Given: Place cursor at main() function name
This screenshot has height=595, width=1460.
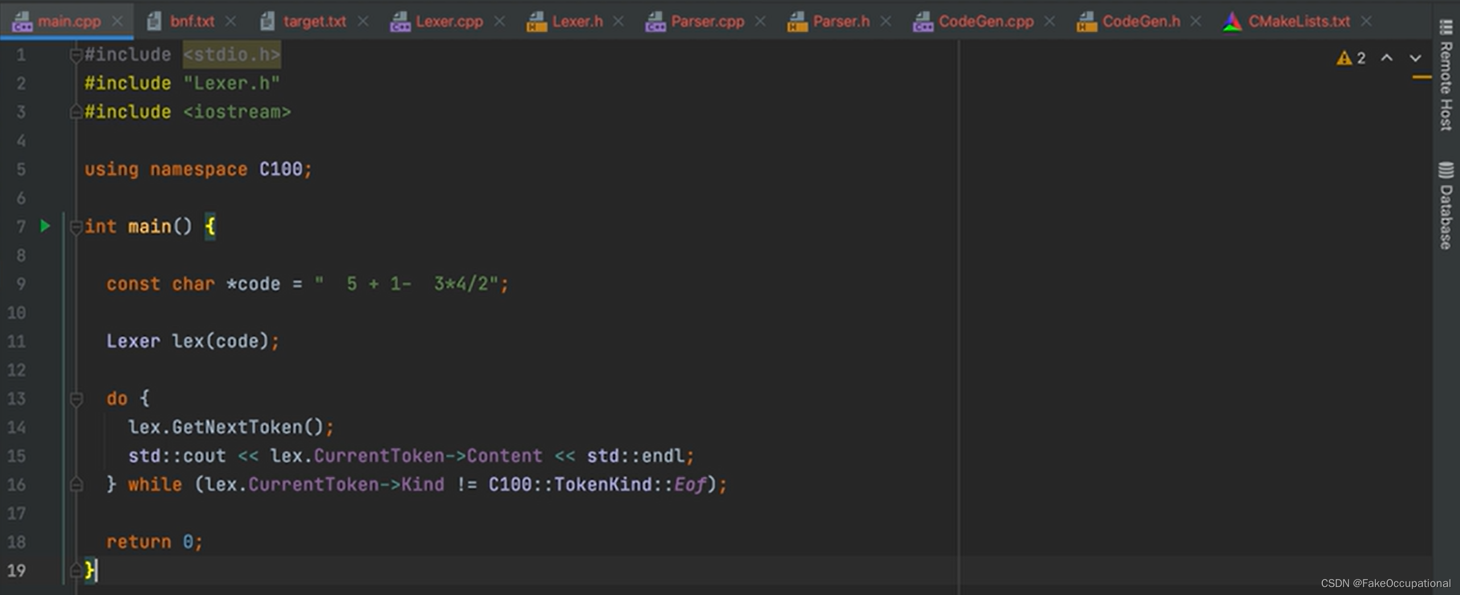Looking at the screenshot, I should (150, 226).
